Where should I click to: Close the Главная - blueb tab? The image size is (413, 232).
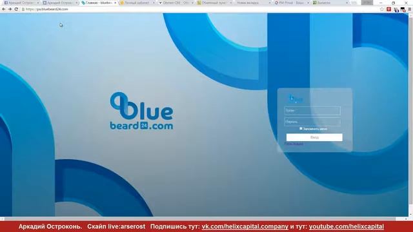[115, 3]
